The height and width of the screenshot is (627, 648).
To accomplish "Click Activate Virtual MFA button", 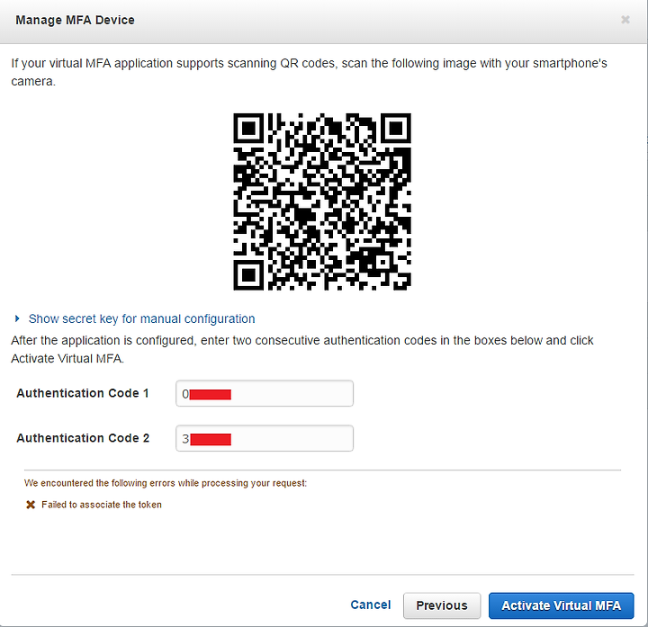I will 562,605.
